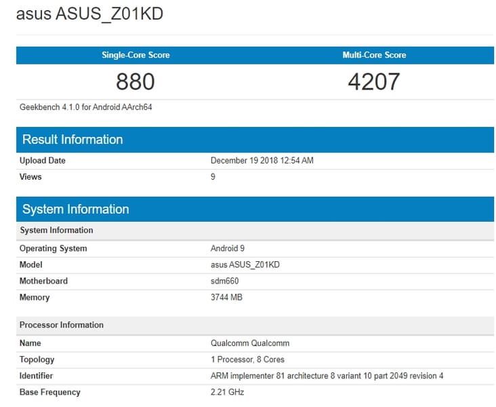Click the sdm660 motherboard value
Image resolution: width=496 pixels, height=407 pixels.
(x=225, y=281)
